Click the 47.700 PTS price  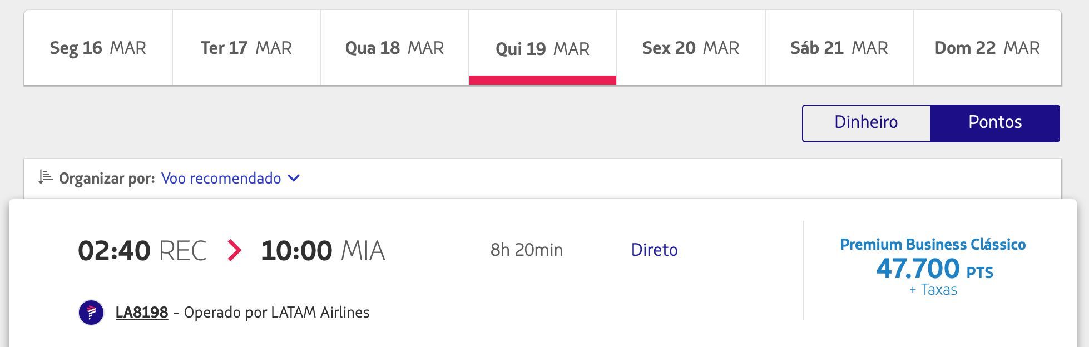934,269
